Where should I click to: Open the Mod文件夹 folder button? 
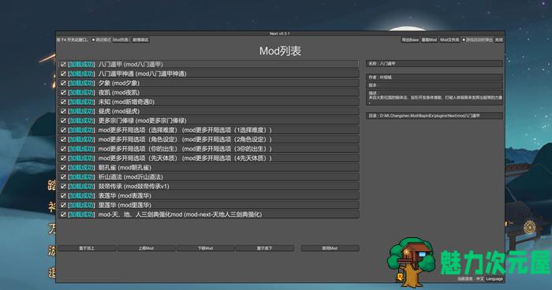pyautogui.click(x=449, y=39)
